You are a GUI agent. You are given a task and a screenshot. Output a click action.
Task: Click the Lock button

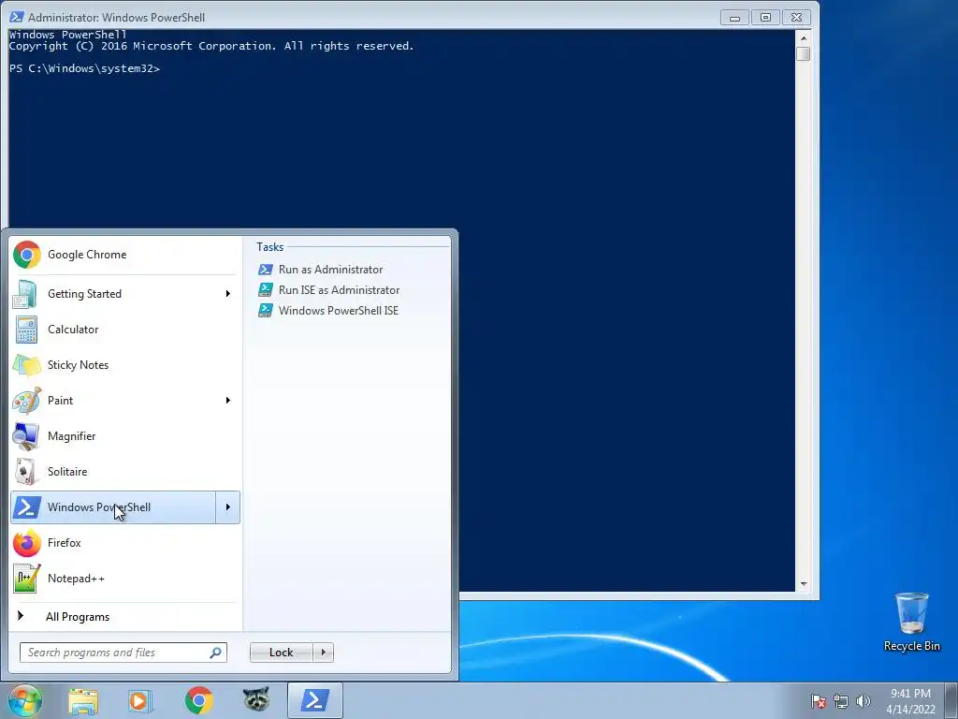click(x=281, y=653)
